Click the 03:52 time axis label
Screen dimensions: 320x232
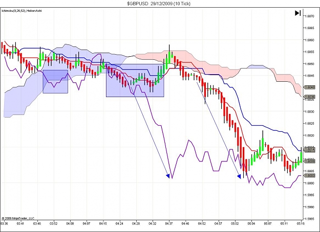53,223
